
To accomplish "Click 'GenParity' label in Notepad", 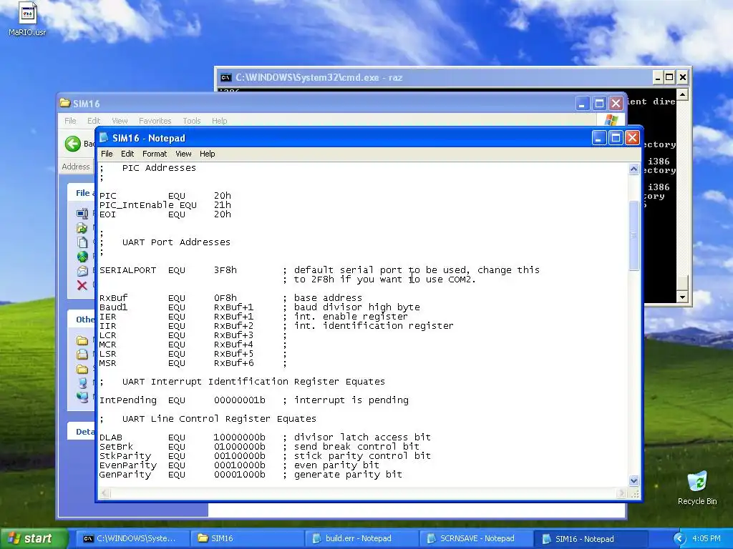I will pyautogui.click(x=125, y=475).
